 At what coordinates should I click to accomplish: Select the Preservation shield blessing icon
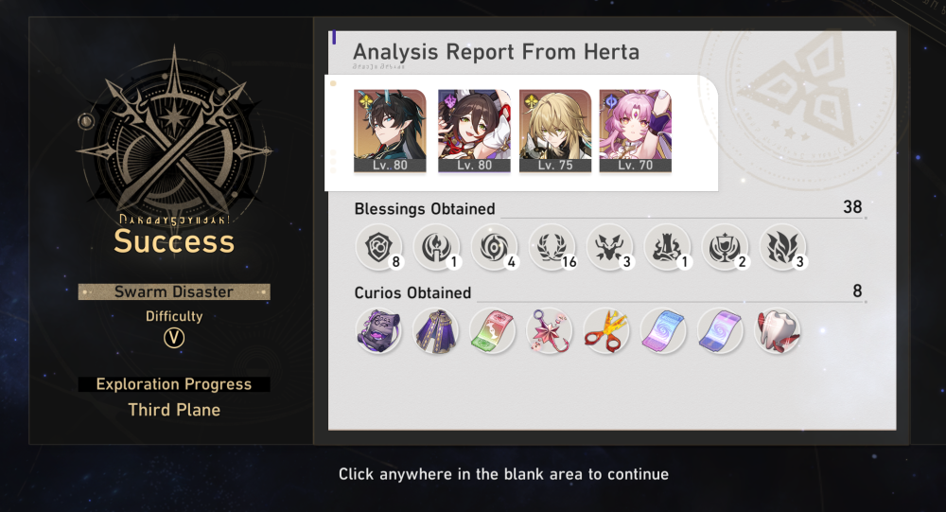tap(378, 247)
